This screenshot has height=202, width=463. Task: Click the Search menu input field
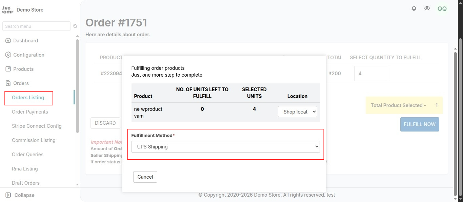coord(36,26)
